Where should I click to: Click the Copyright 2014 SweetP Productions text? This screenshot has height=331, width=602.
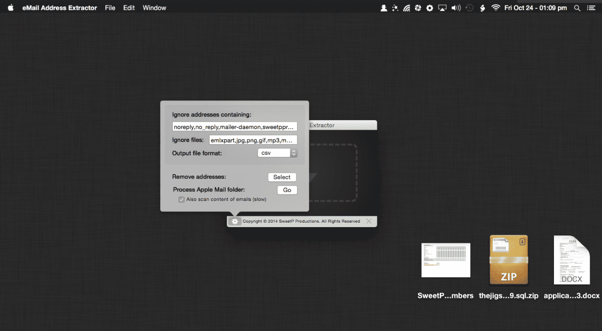click(x=301, y=221)
